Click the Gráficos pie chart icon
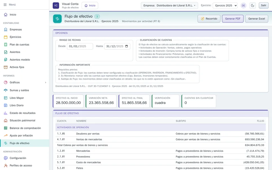The width and height of the screenshot is (272, 170). 6,82
